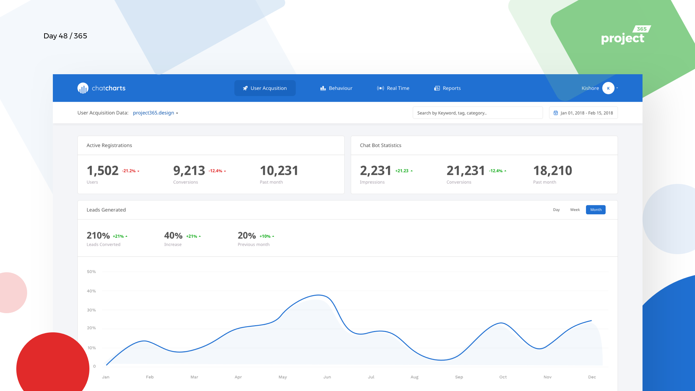Click the +10% Previous month change indicator

coord(267,236)
